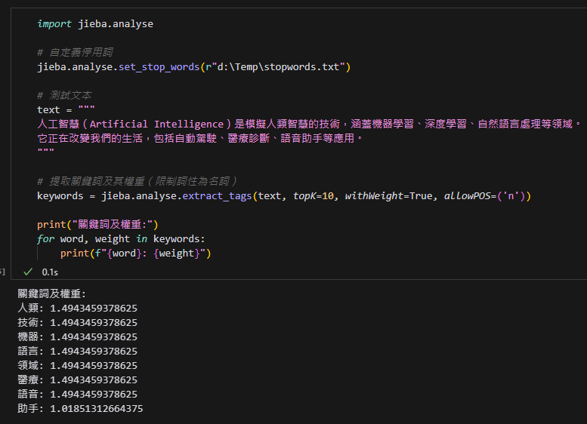This screenshot has height=424, width=587.
Task: Click the '# 提取關鍵詞及其權重' comment
Action: point(137,181)
